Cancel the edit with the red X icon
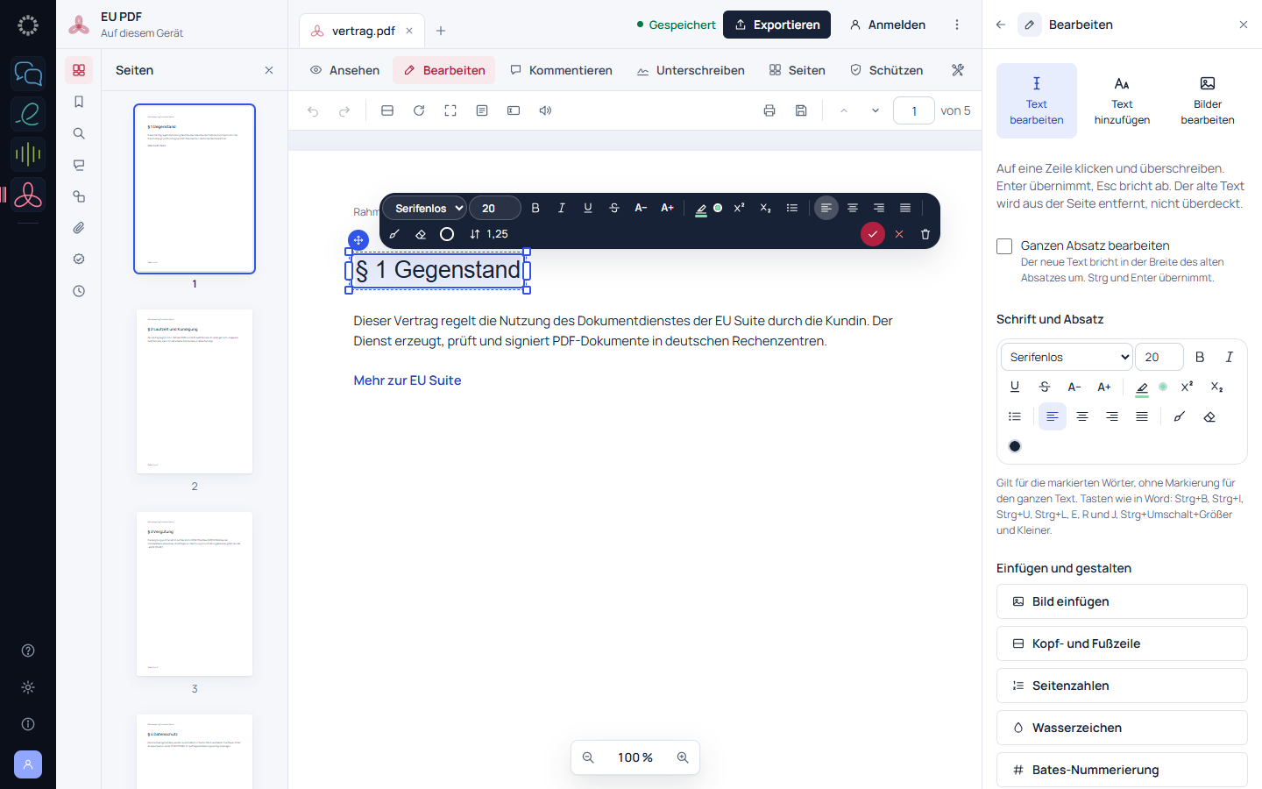 [x=899, y=234]
